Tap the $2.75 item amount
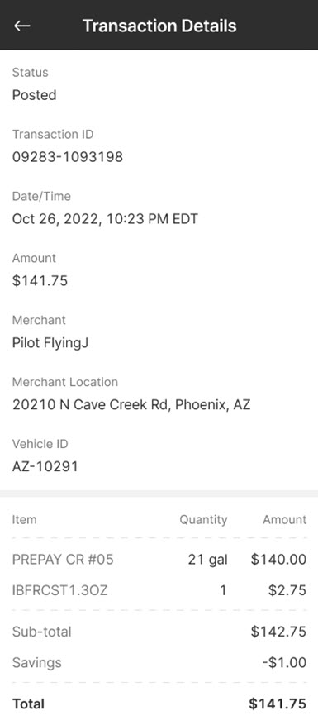 click(287, 590)
